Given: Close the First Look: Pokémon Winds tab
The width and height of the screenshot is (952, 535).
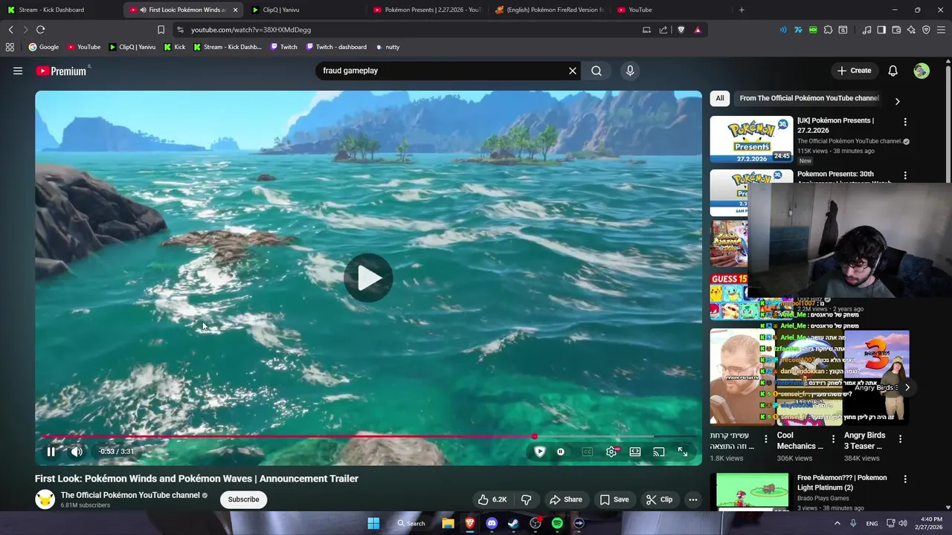Looking at the screenshot, I should 235,10.
